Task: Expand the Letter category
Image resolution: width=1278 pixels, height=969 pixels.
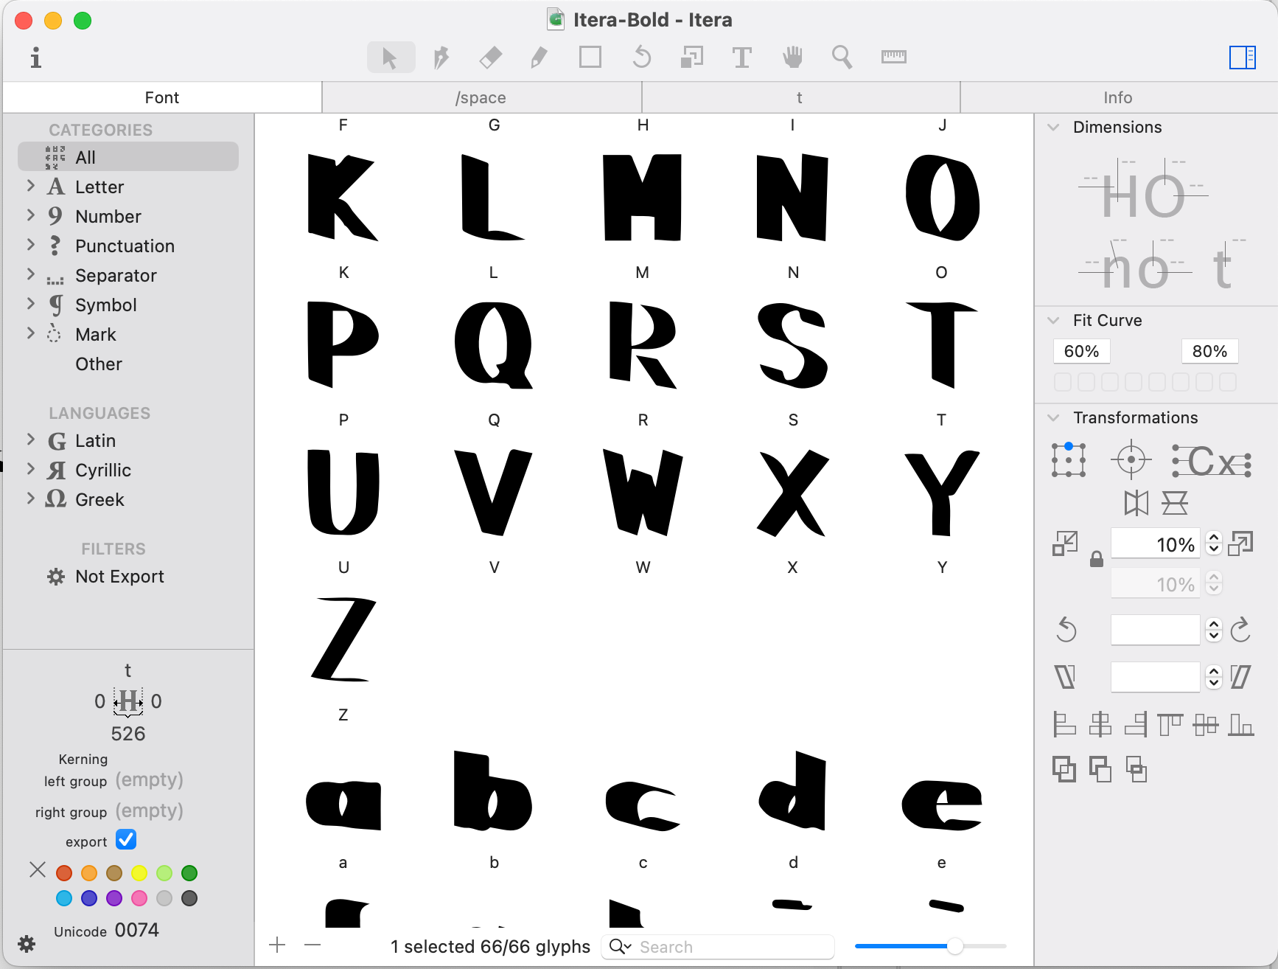Action: click(x=31, y=187)
